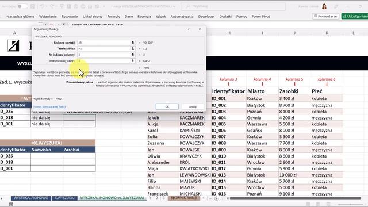This screenshot has height=207, width=368.
Task: Click the funnel Filter icon in quick access toolbar
Action: coord(62,6)
